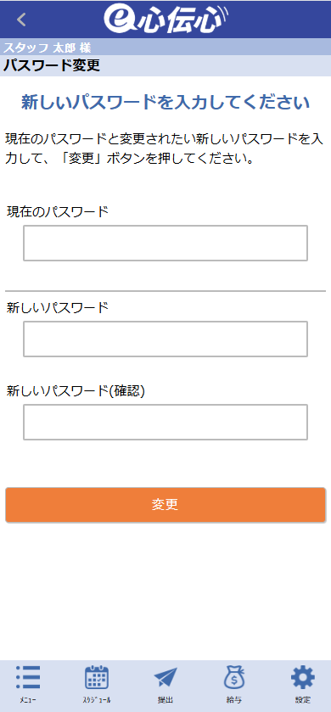Screen dimensions: 331x712
Task: Tap the 提出 text label under the plane
Action: click(165, 700)
